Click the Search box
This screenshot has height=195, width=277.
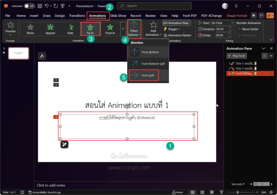click(x=154, y=6)
